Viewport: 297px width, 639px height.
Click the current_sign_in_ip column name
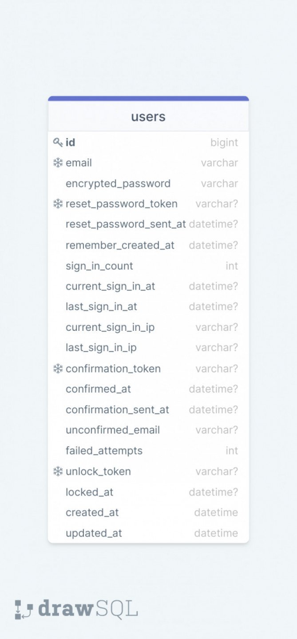(x=110, y=327)
